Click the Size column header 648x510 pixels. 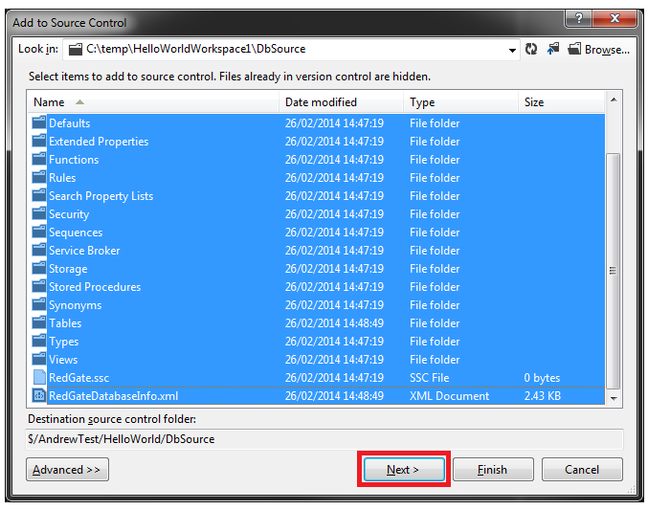click(x=560, y=102)
